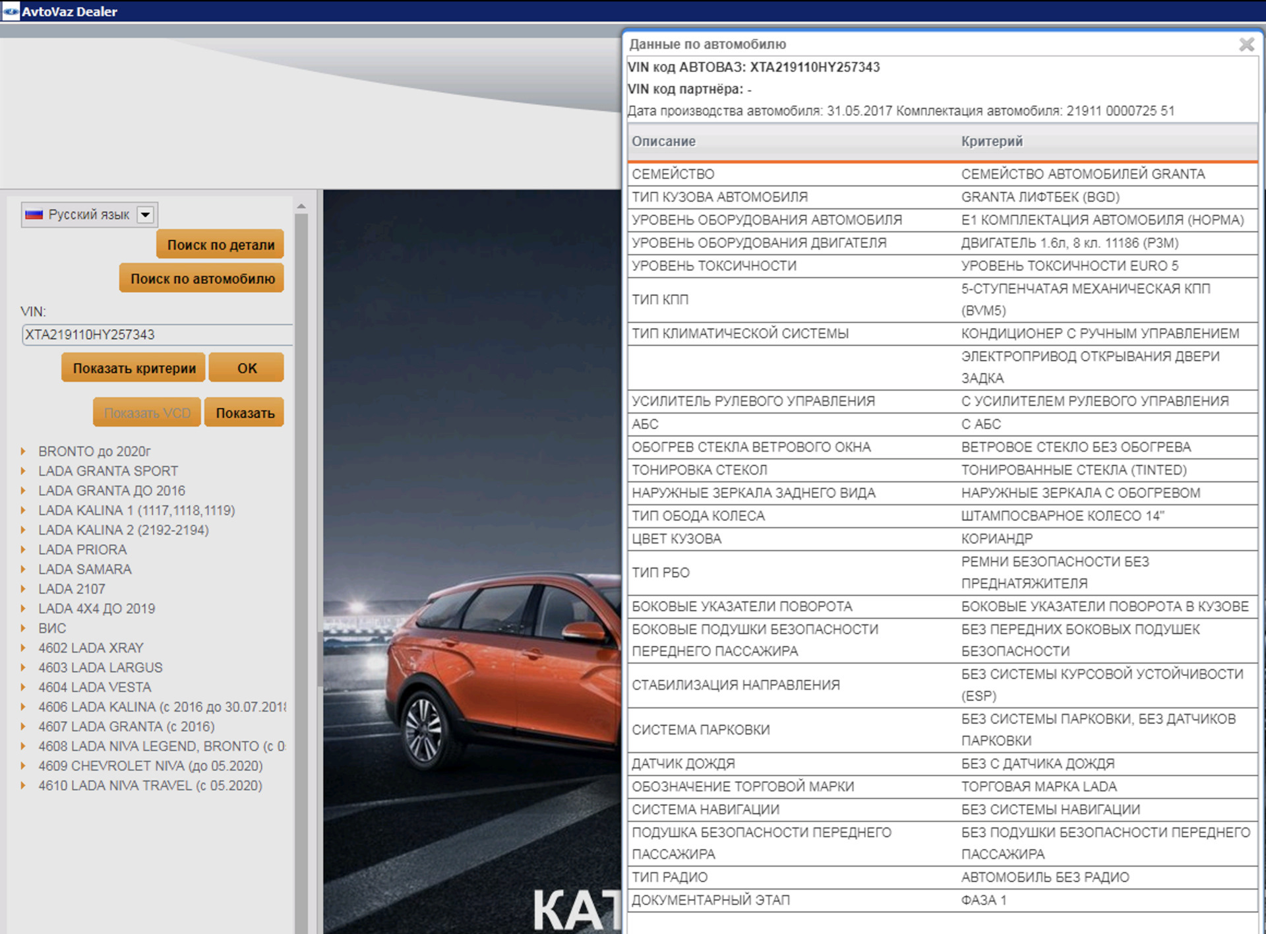1266x934 pixels.
Task: Click the КОРИАНДР body color value
Action: pyautogui.click(x=996, y=539)
